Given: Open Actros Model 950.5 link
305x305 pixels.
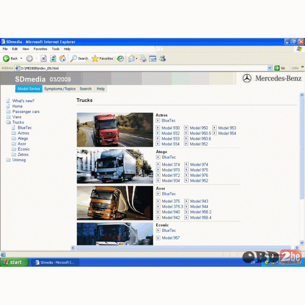Looking at the screenshot, I should click(x=200, y=133).
